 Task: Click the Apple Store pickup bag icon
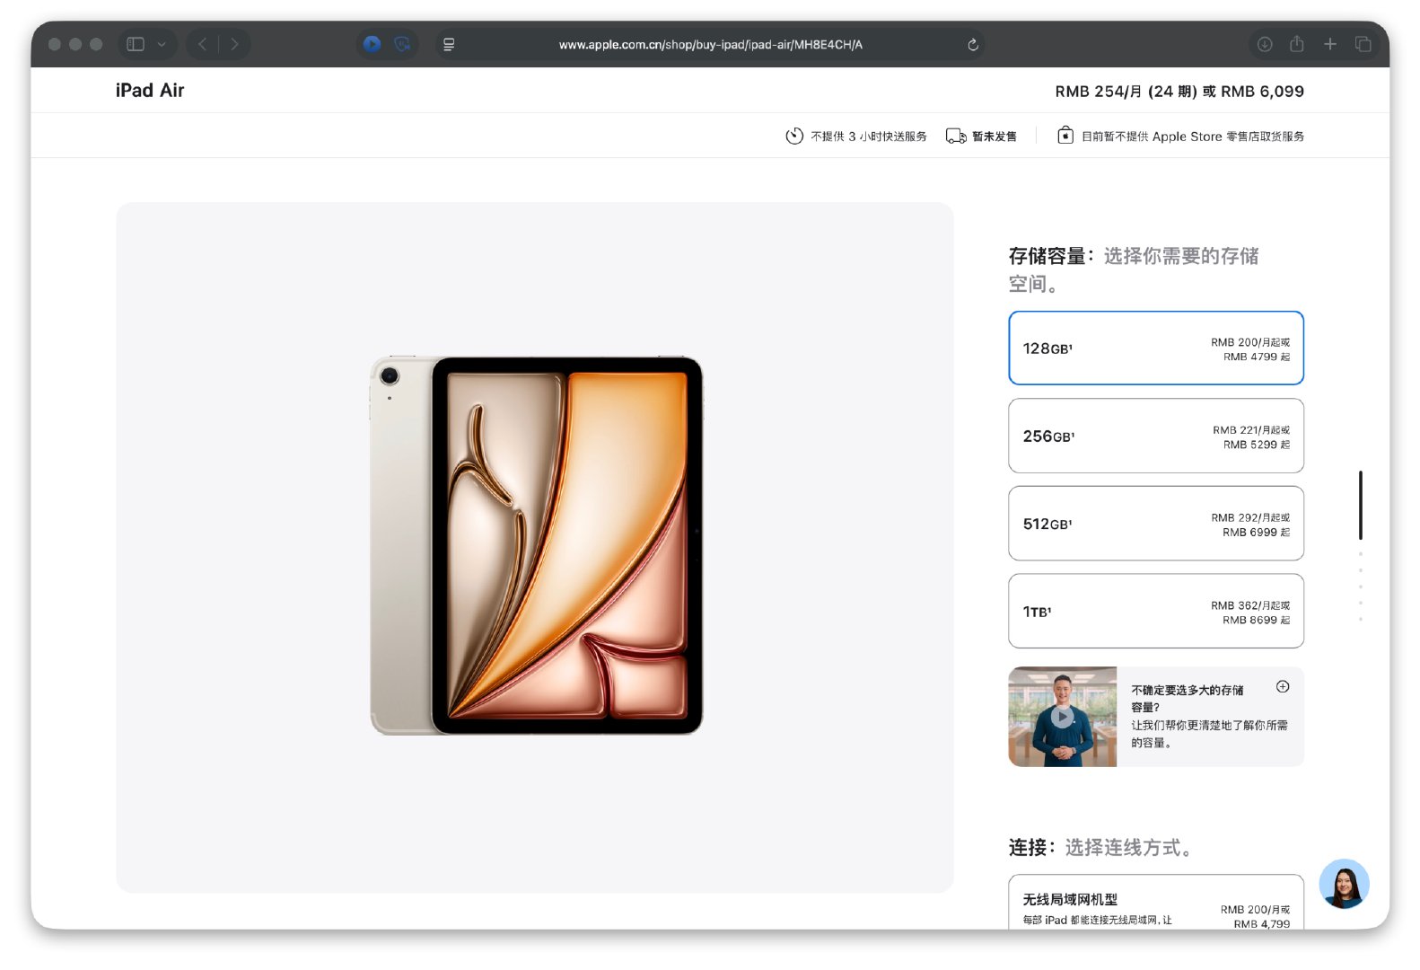(x=1065, y=135)
